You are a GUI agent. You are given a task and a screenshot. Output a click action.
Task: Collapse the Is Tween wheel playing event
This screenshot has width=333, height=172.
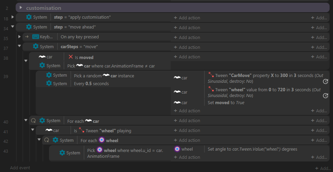tap(33, 130)
